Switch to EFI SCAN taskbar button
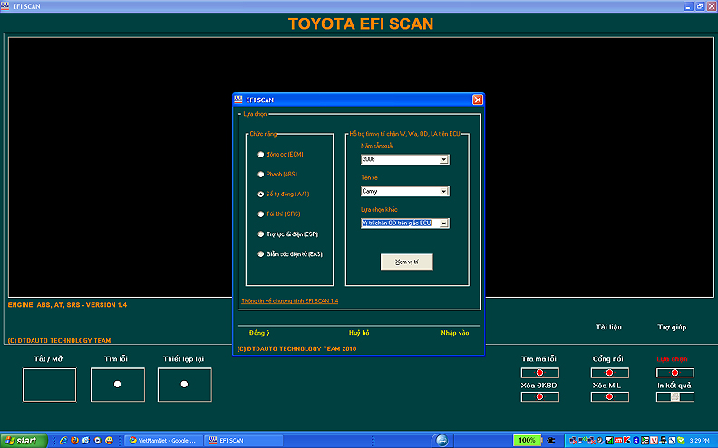Viewport: 718px width, 448px height. (x=243, y=440)
